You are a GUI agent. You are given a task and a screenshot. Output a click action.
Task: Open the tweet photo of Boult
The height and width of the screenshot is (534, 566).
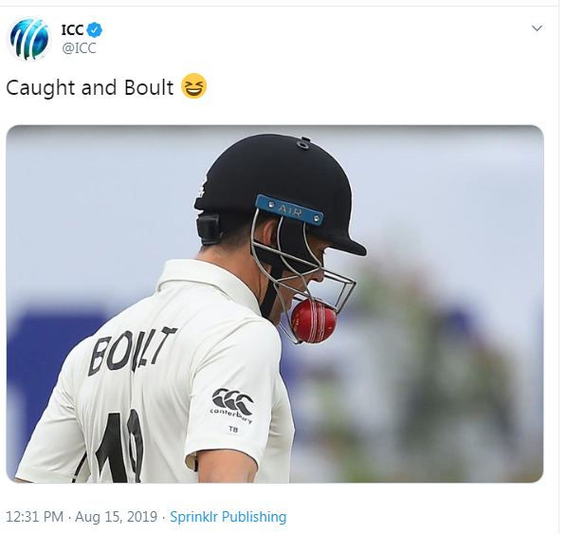coord(275,304)
